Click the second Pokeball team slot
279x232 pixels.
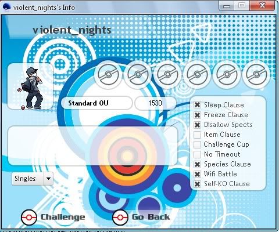138,75
